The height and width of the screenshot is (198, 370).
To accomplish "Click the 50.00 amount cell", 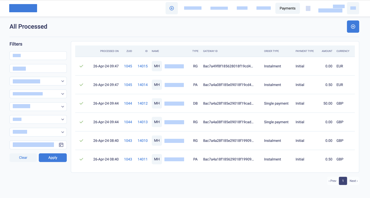I will click(328, 103).
